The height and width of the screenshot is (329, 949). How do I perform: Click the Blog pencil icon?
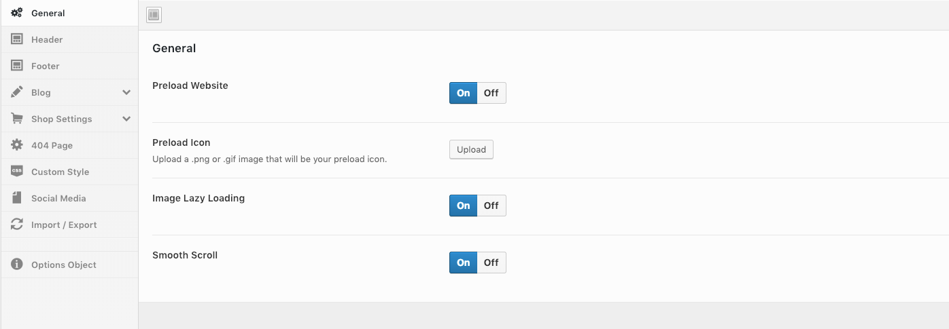17,92
